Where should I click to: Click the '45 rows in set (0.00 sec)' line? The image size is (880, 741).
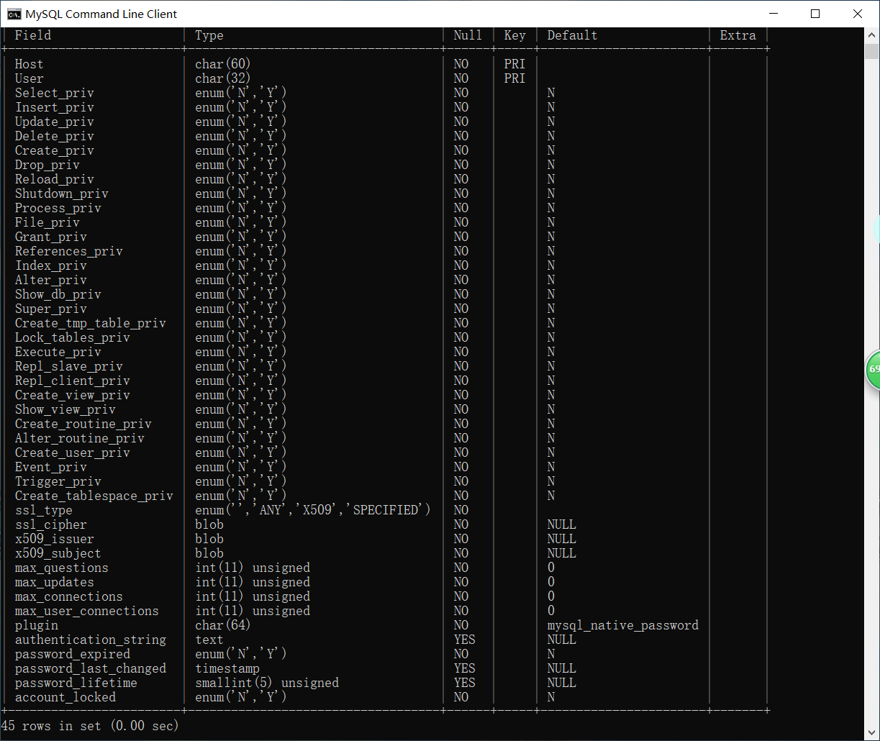click(90, 726)
